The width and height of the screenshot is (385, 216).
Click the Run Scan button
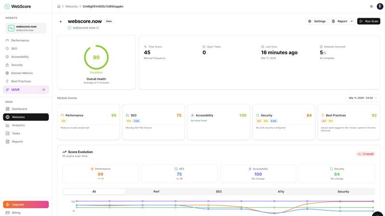[369, 21]
